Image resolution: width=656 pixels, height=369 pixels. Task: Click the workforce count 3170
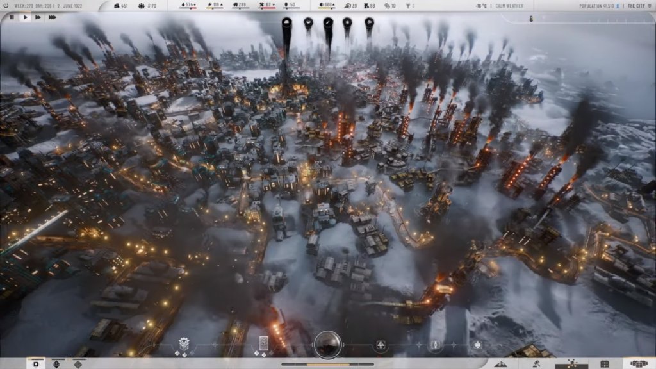point(147,6)
